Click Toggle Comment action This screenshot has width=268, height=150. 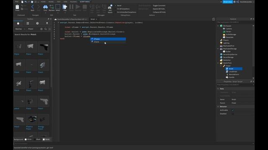(x=159, y=5)
